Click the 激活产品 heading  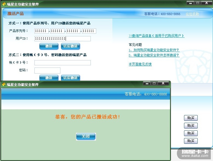(x=16, y=14)
